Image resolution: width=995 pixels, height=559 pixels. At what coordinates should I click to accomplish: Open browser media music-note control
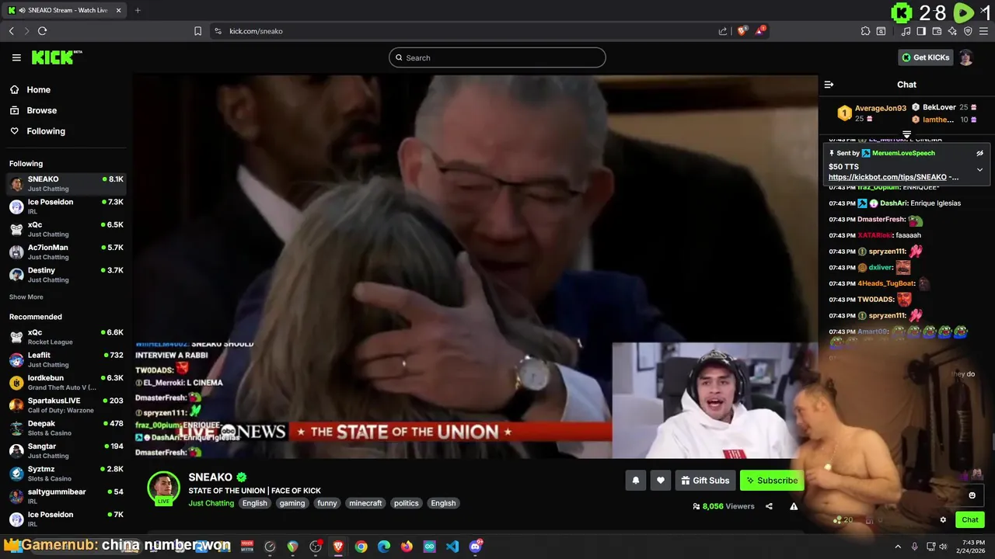pos(906,31)
